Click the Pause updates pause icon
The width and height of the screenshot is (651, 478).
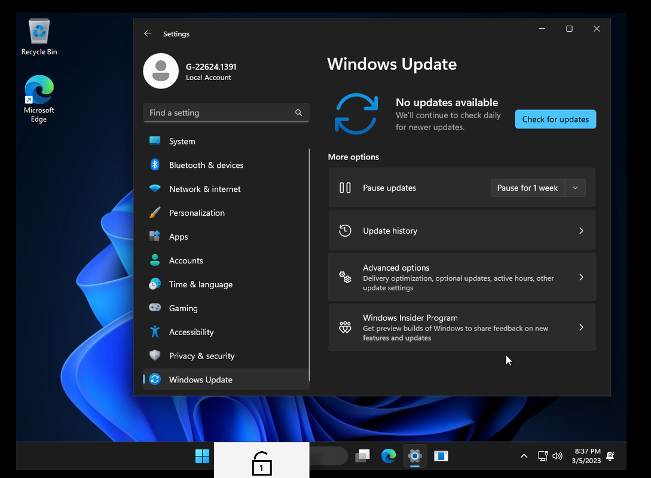345,188
